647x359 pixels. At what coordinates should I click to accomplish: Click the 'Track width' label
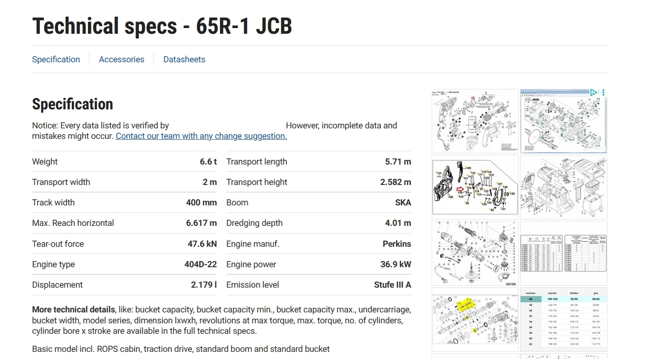53,203
